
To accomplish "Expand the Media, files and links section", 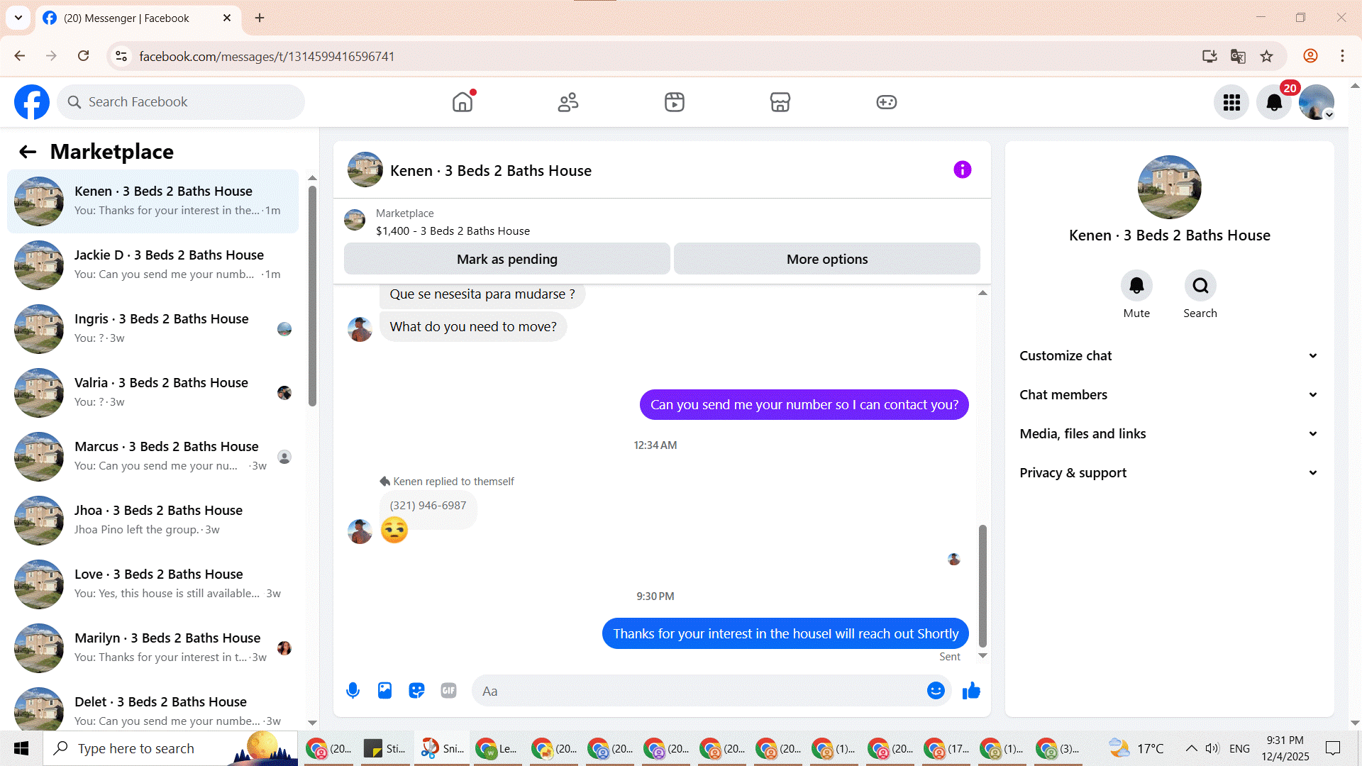I will click(1169, 434).
